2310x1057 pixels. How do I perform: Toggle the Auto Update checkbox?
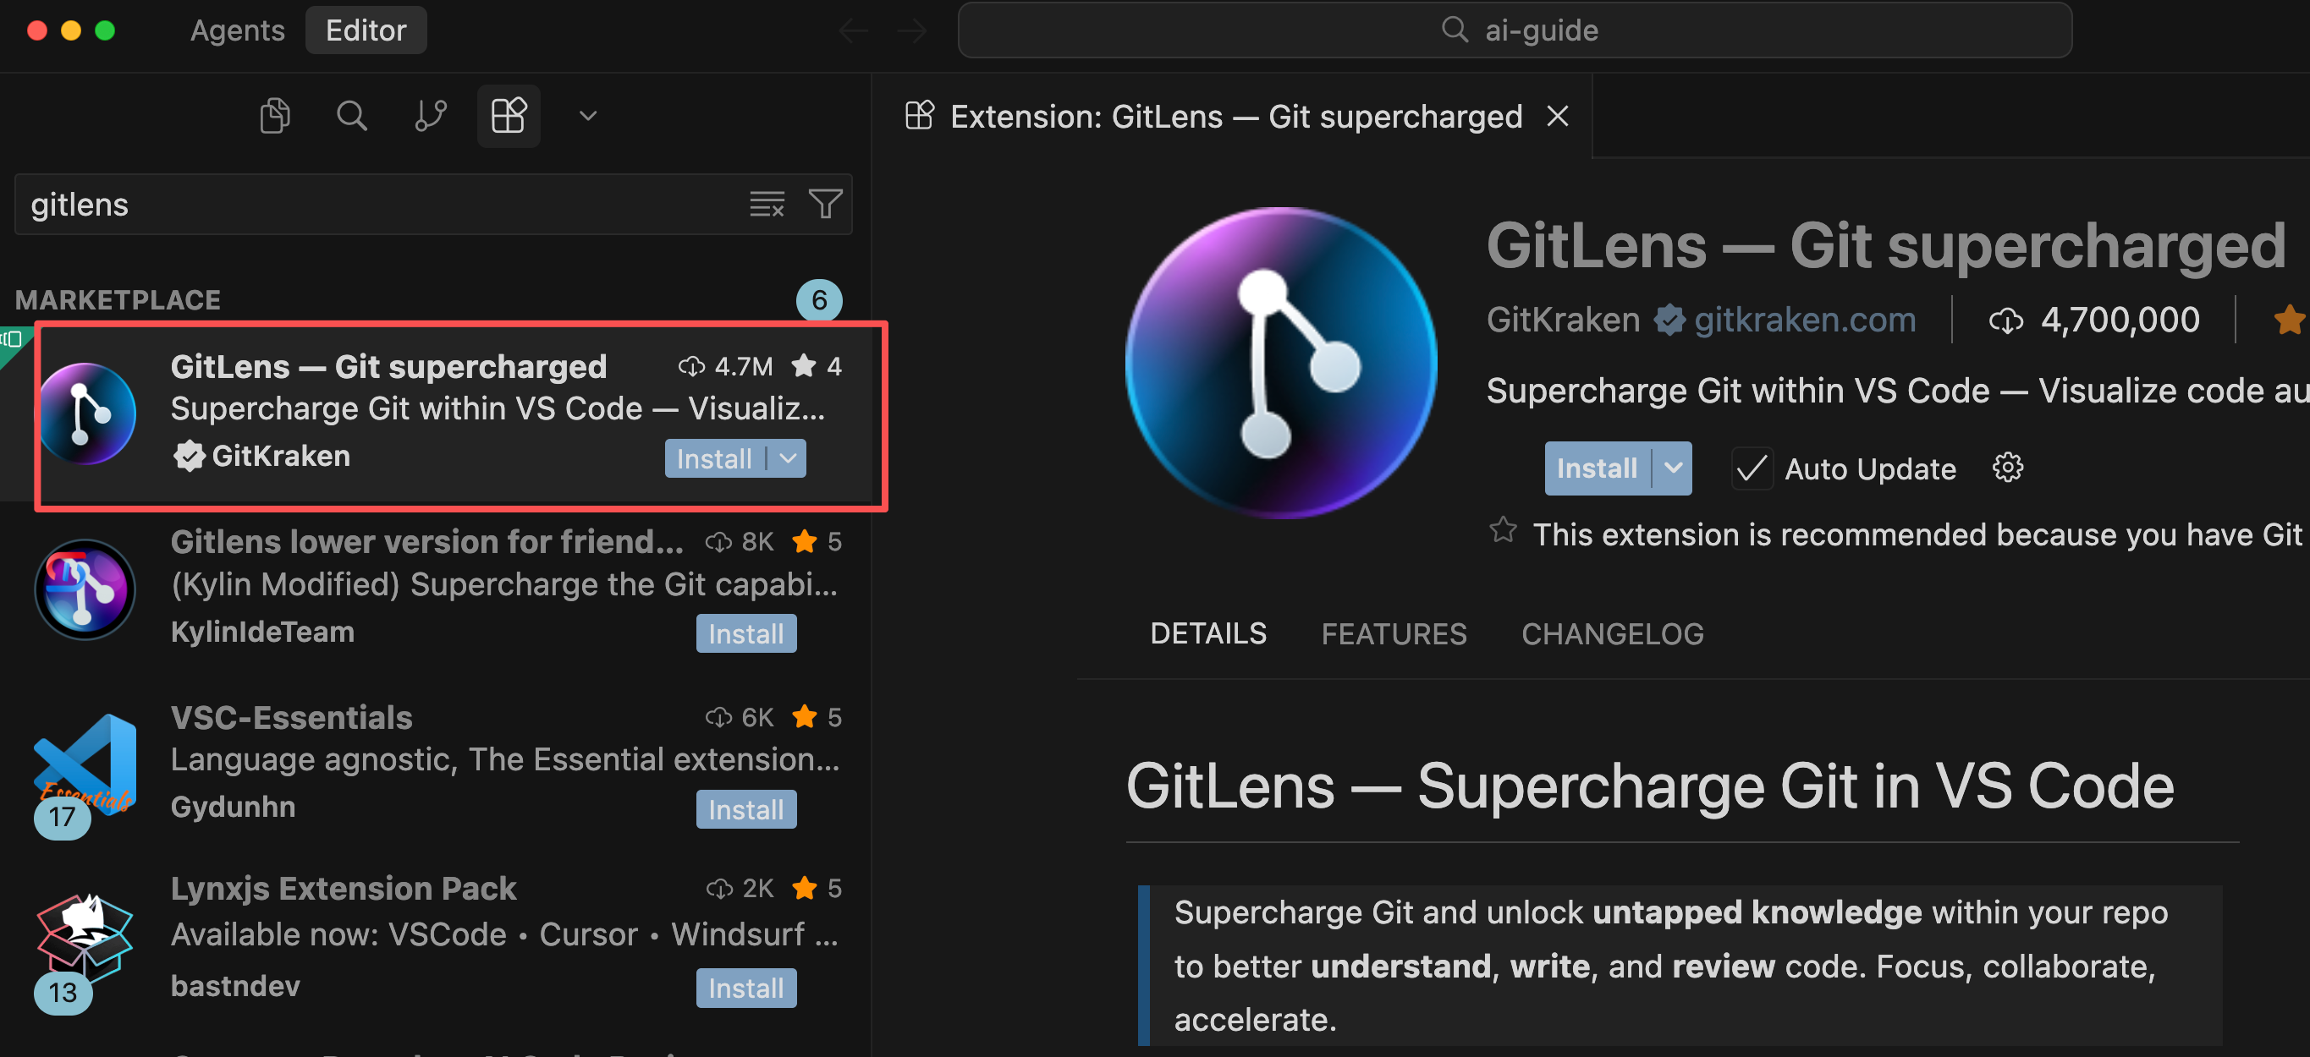tap(1752, 468)
